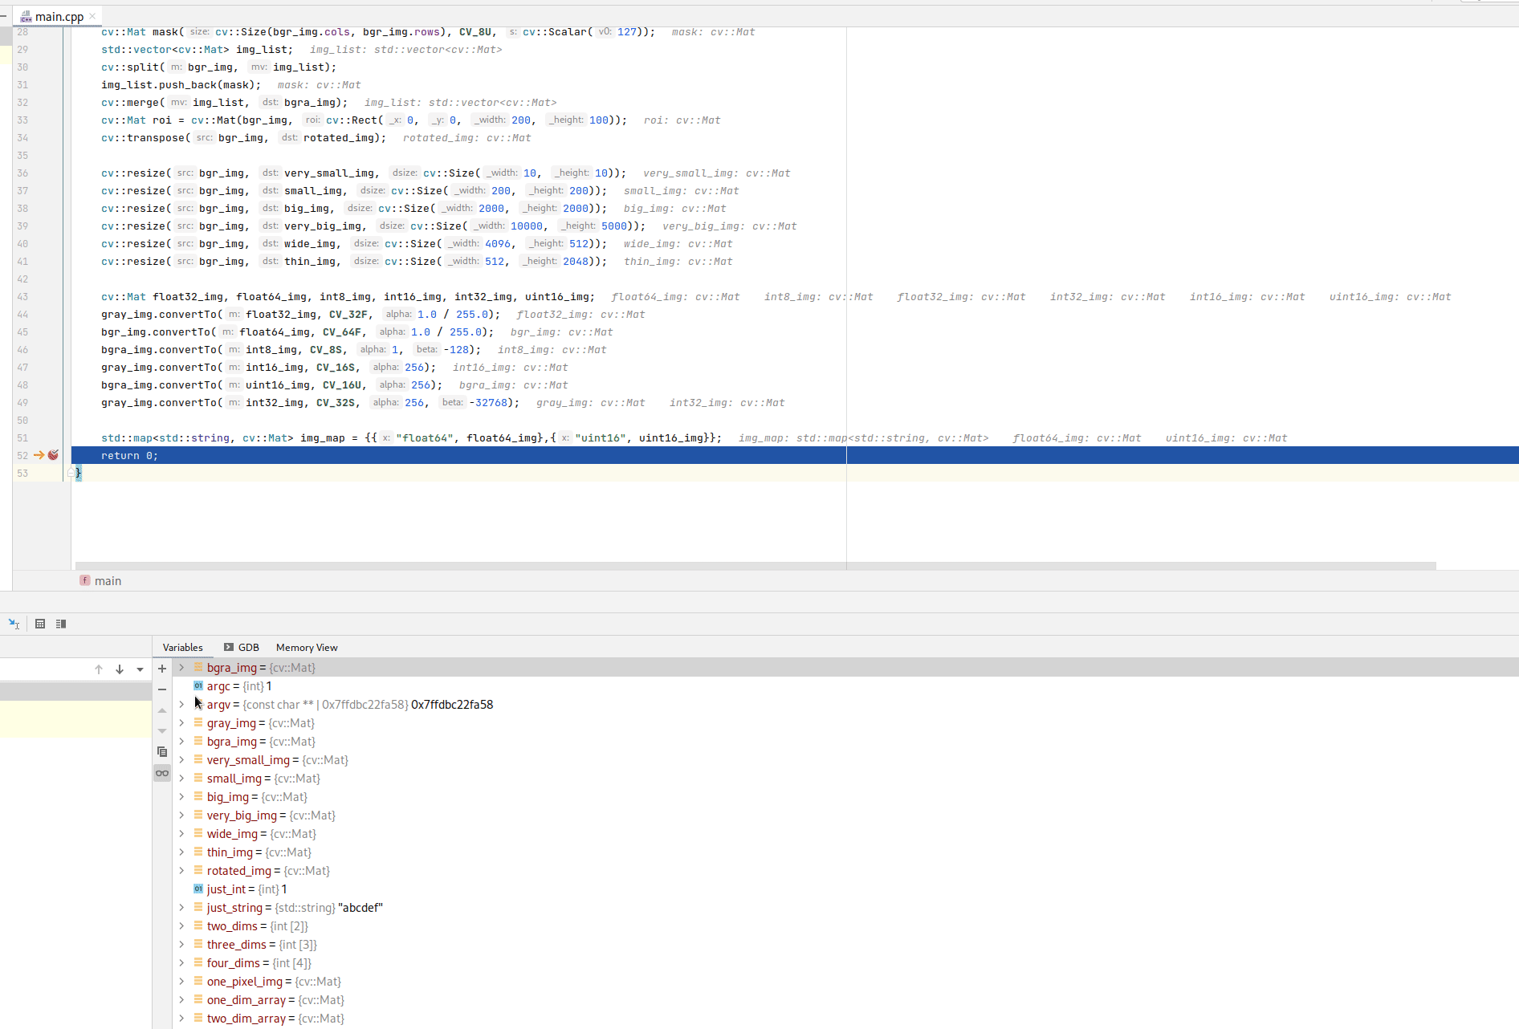Expand rotated_img variable node
This screenshot has width=1519, height=1029.
(x=181, y=870)
